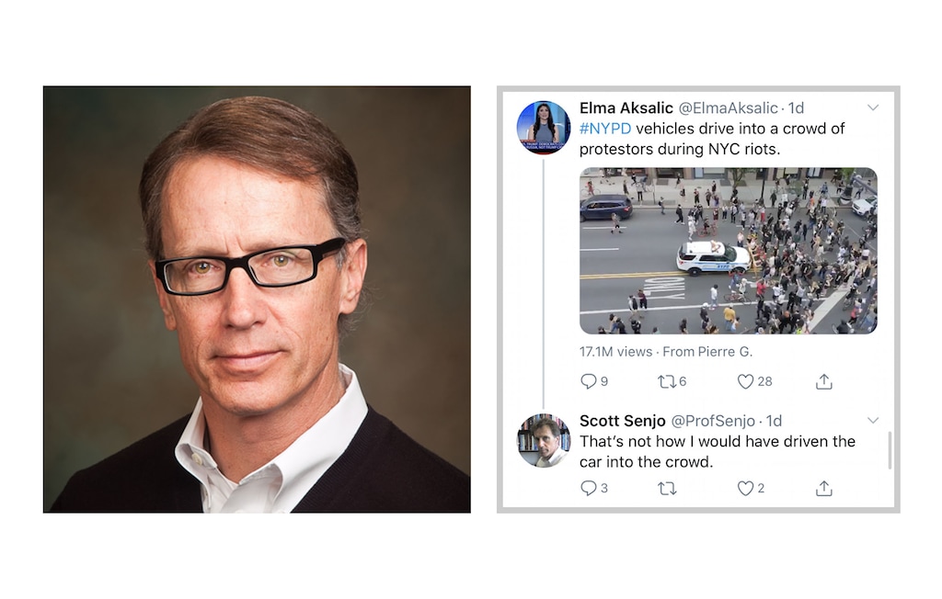942x599 pixels.
Task: Expand options chevron on Scott Senjo's tweet
Action: (873, 420)
